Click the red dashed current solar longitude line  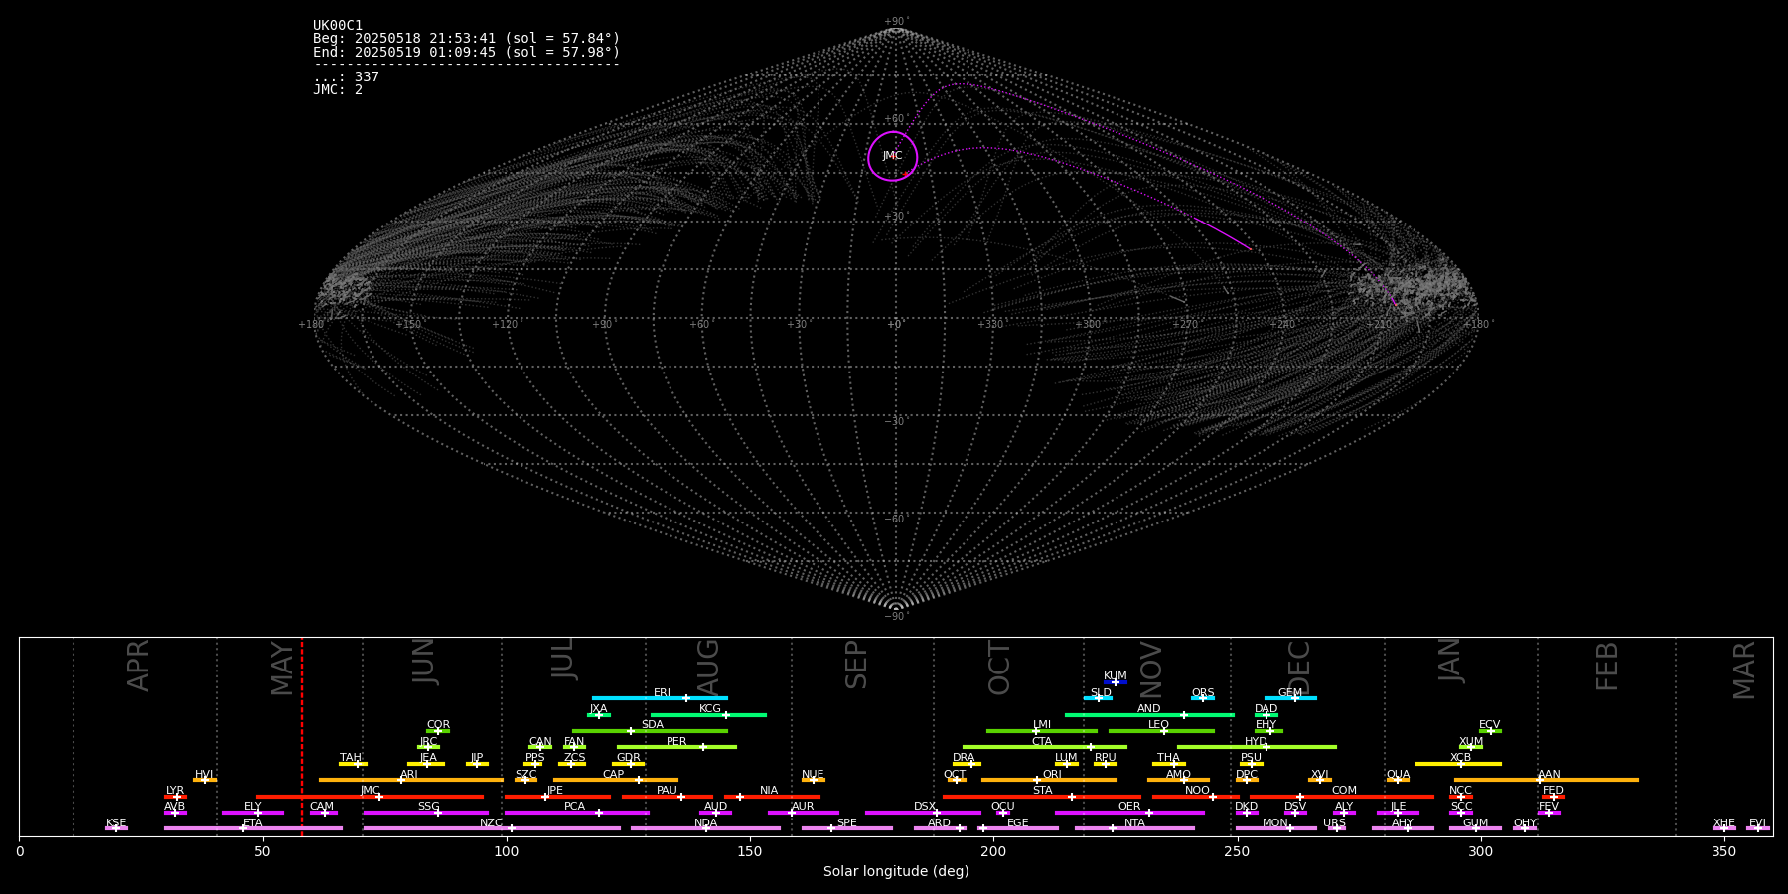coord(302,736)
